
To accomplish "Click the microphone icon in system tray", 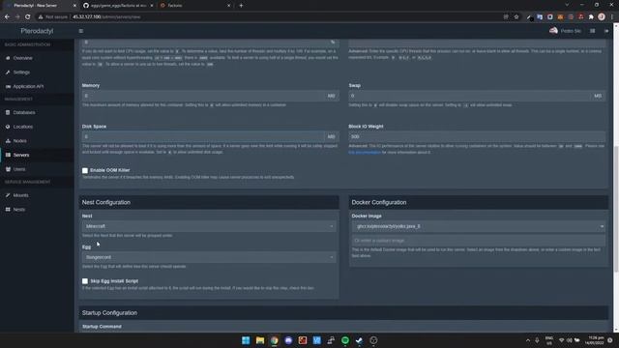I will coord(538,340).
